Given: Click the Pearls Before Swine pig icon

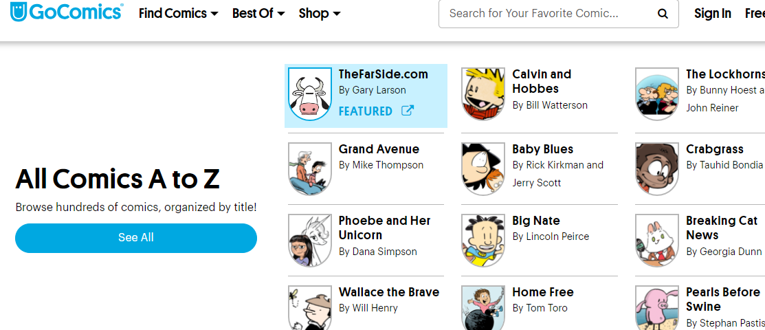Looking at the screenshot, I should click(656, 308).
